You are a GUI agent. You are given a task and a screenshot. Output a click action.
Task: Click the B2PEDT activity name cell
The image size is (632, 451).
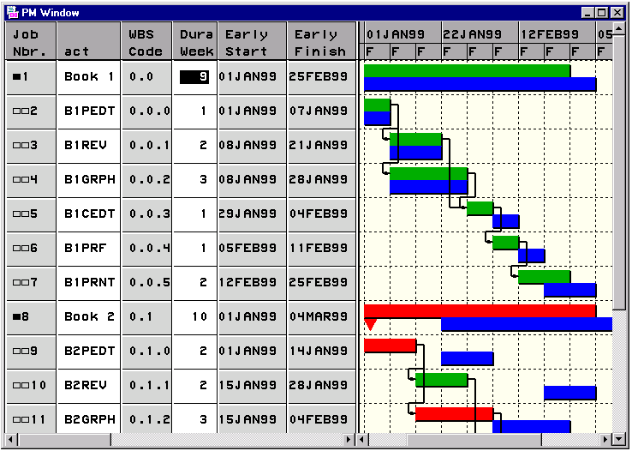(x=89, y=352)
